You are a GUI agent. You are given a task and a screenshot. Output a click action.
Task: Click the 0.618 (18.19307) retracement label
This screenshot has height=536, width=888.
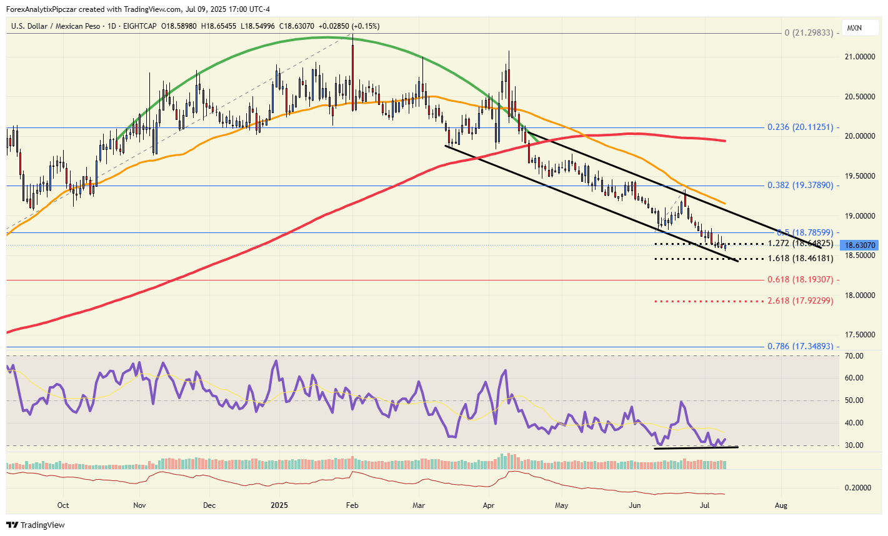[800, 280]
